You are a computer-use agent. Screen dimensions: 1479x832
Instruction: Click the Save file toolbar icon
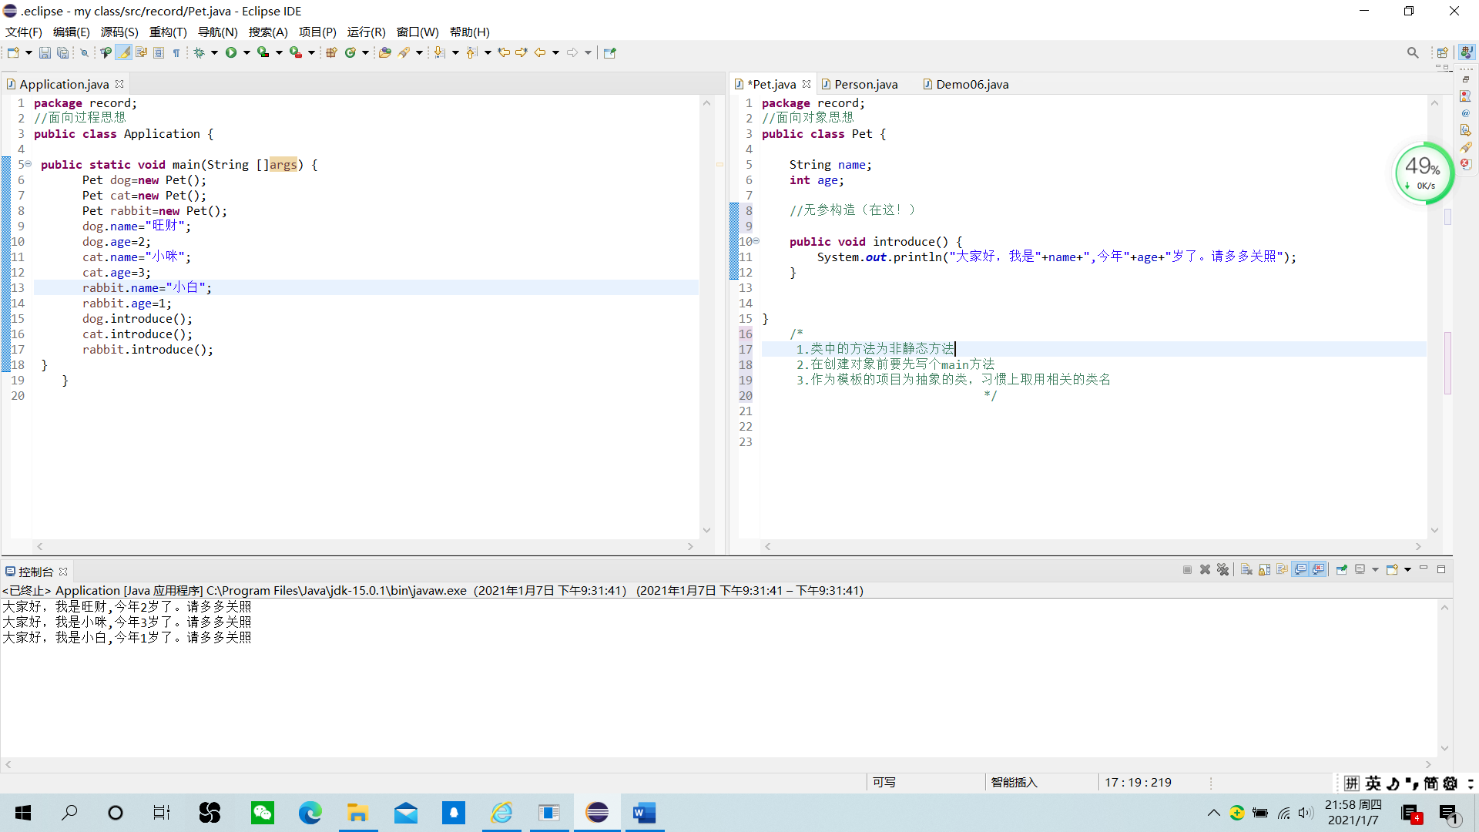[45, 52]
